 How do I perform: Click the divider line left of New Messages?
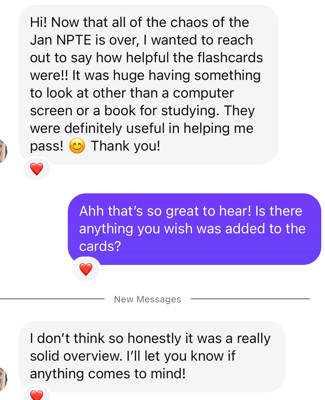tap(52, 299)
